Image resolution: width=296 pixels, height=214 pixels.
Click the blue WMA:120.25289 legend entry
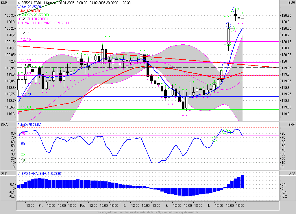(29, 7)
